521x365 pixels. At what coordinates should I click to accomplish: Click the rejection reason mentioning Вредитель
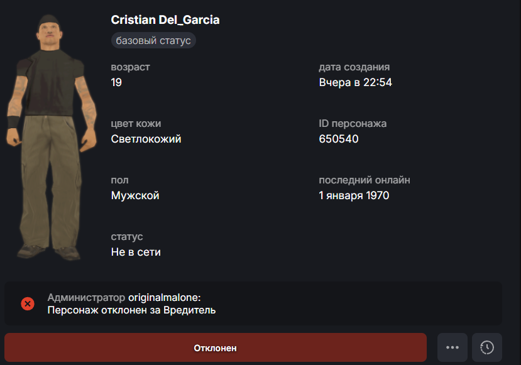click(x=131, y=310)
